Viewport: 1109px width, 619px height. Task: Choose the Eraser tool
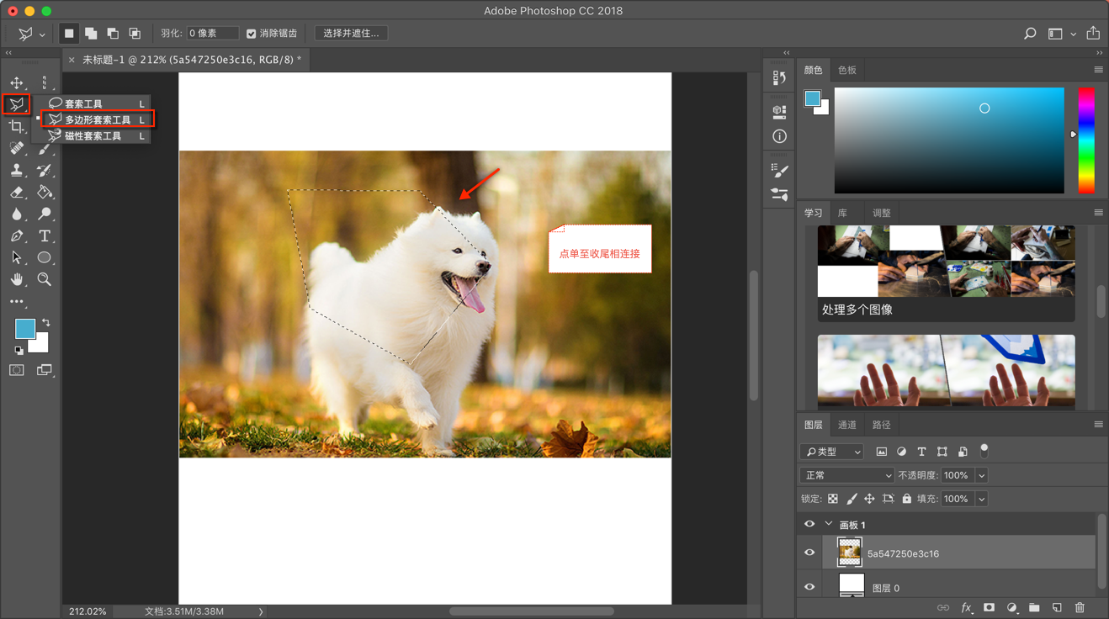coord(17,193)
